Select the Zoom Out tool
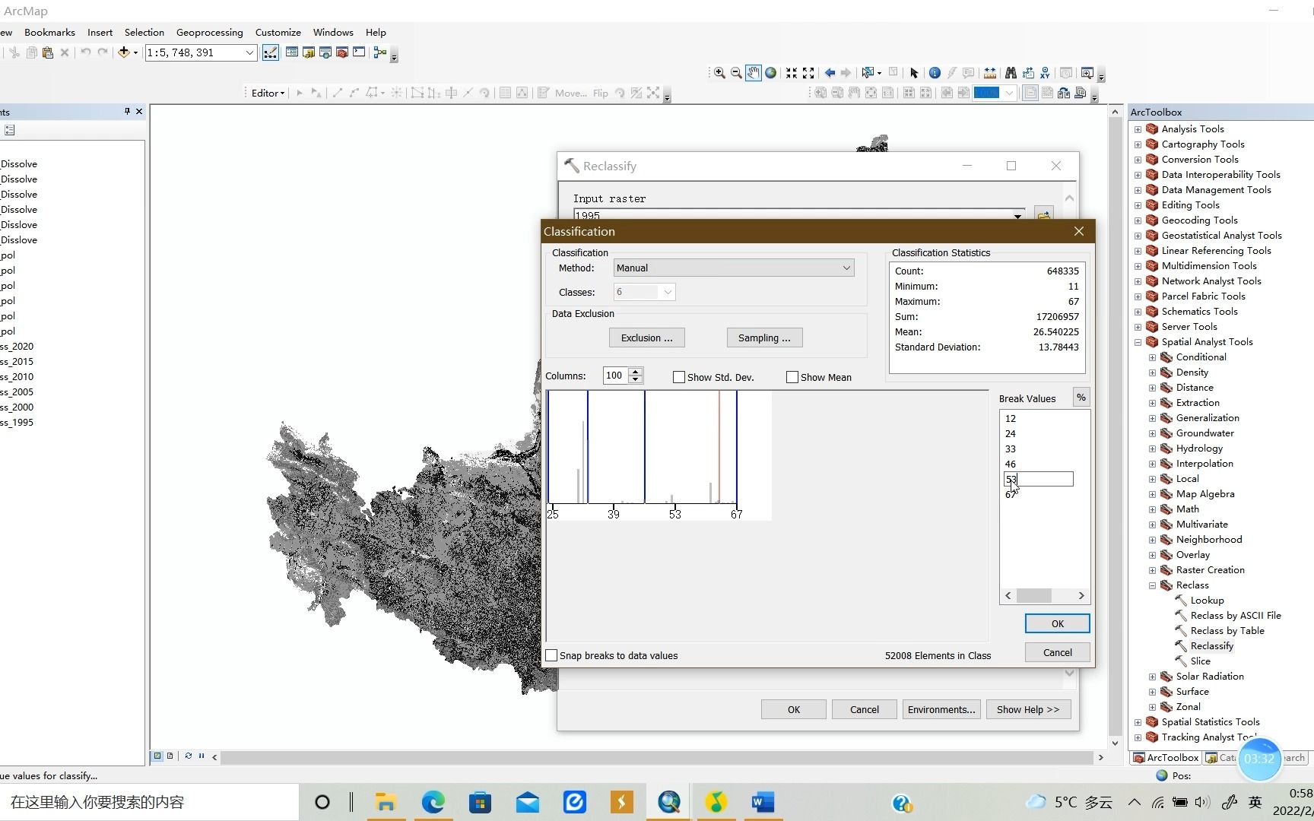Image resolution: width=1314 pixels, height=821 pixels. (736, 73)
